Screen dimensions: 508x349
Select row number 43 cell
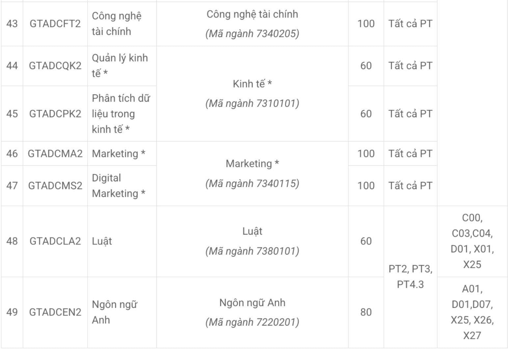click(x=12, y=24)
